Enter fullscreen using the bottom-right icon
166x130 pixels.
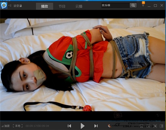tap(155, 126)
